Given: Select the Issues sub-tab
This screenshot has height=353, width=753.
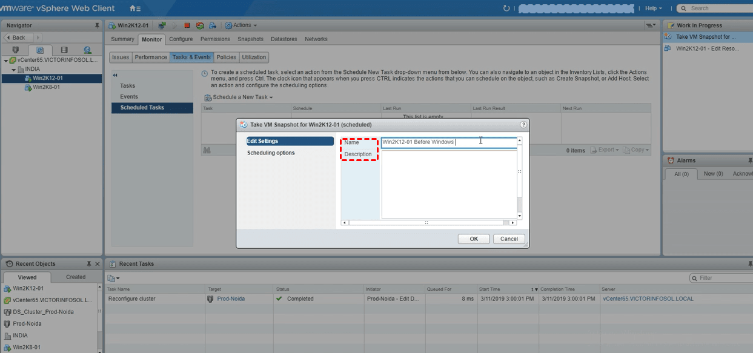Looking at the screenshot, I should tap(121, 58).
